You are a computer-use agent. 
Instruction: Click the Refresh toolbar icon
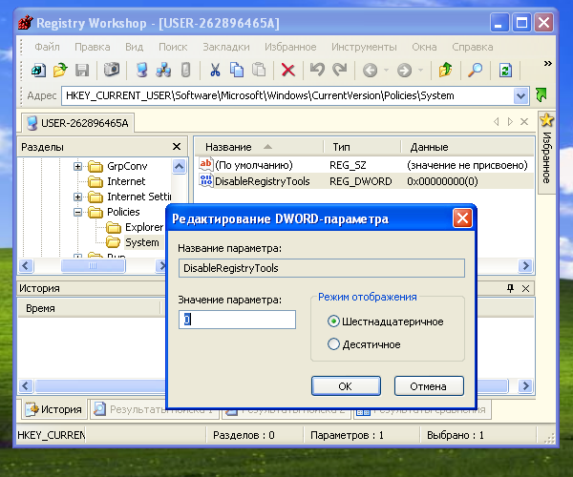505,70
